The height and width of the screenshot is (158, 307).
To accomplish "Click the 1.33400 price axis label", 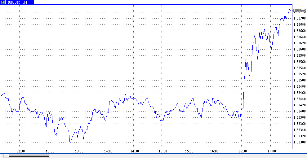I will (x=300, y=111).
